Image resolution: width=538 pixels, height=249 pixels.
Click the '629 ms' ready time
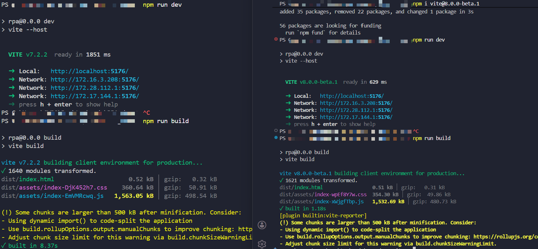pos(378,82)
